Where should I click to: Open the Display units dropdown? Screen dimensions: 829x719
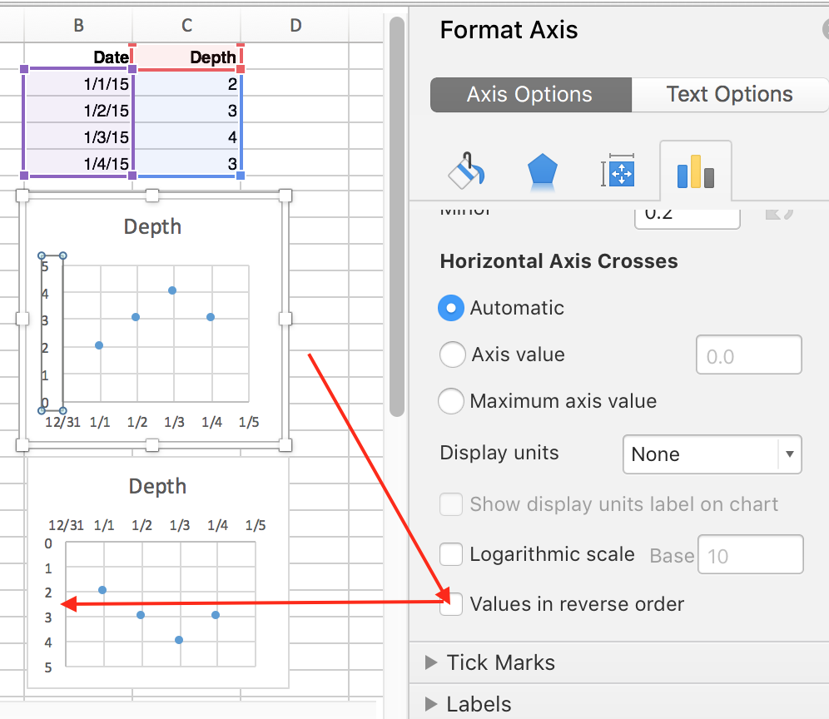[712, 454]
